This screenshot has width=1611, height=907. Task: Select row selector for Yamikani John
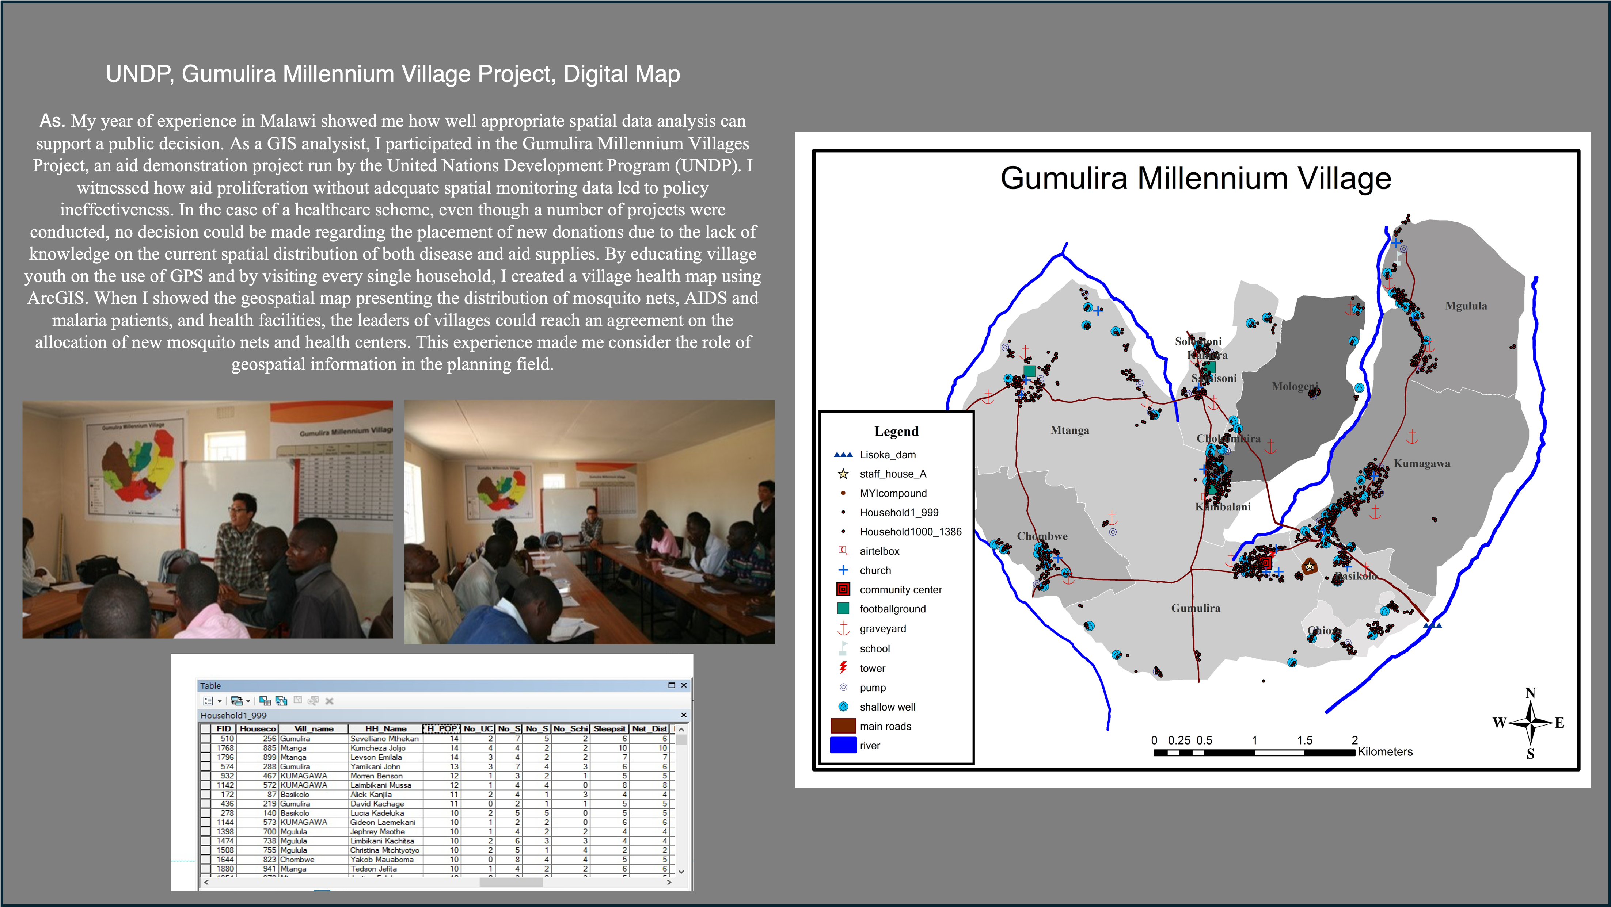click(205, 766)
